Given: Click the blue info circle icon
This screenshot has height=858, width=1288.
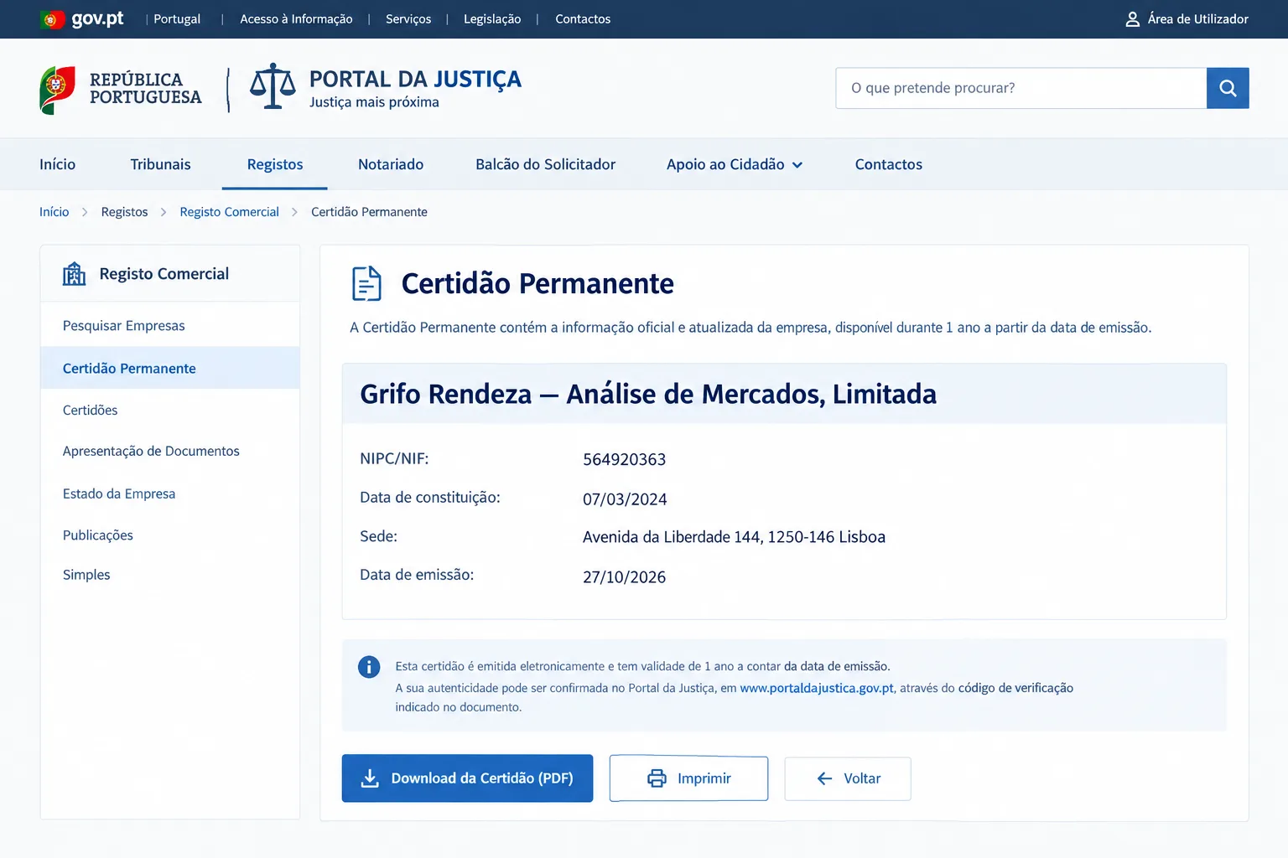Looking at the screenshot, I should pyautogui.click(x=369, y=667).
